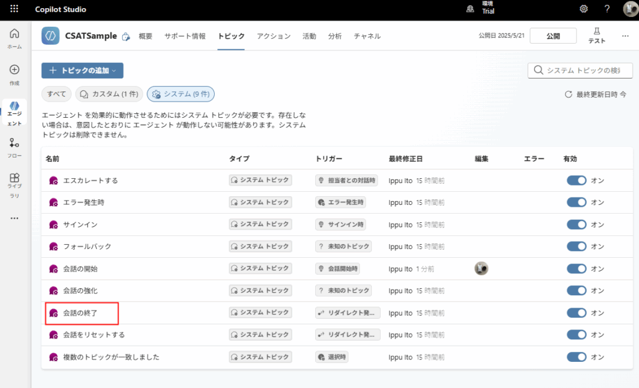Click the topic icon for フォールバック
The image size is (639, 388).
54,247
